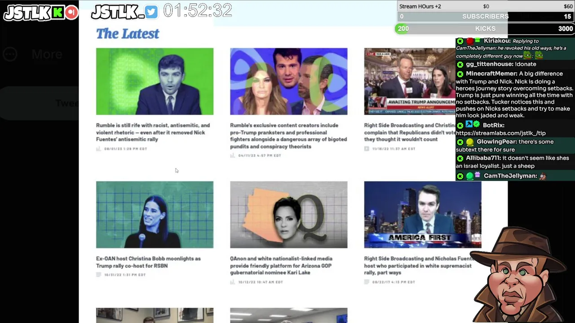
Task: Click the 10/31/22 1:31 PM EDT date
Action: pos(125,275)
